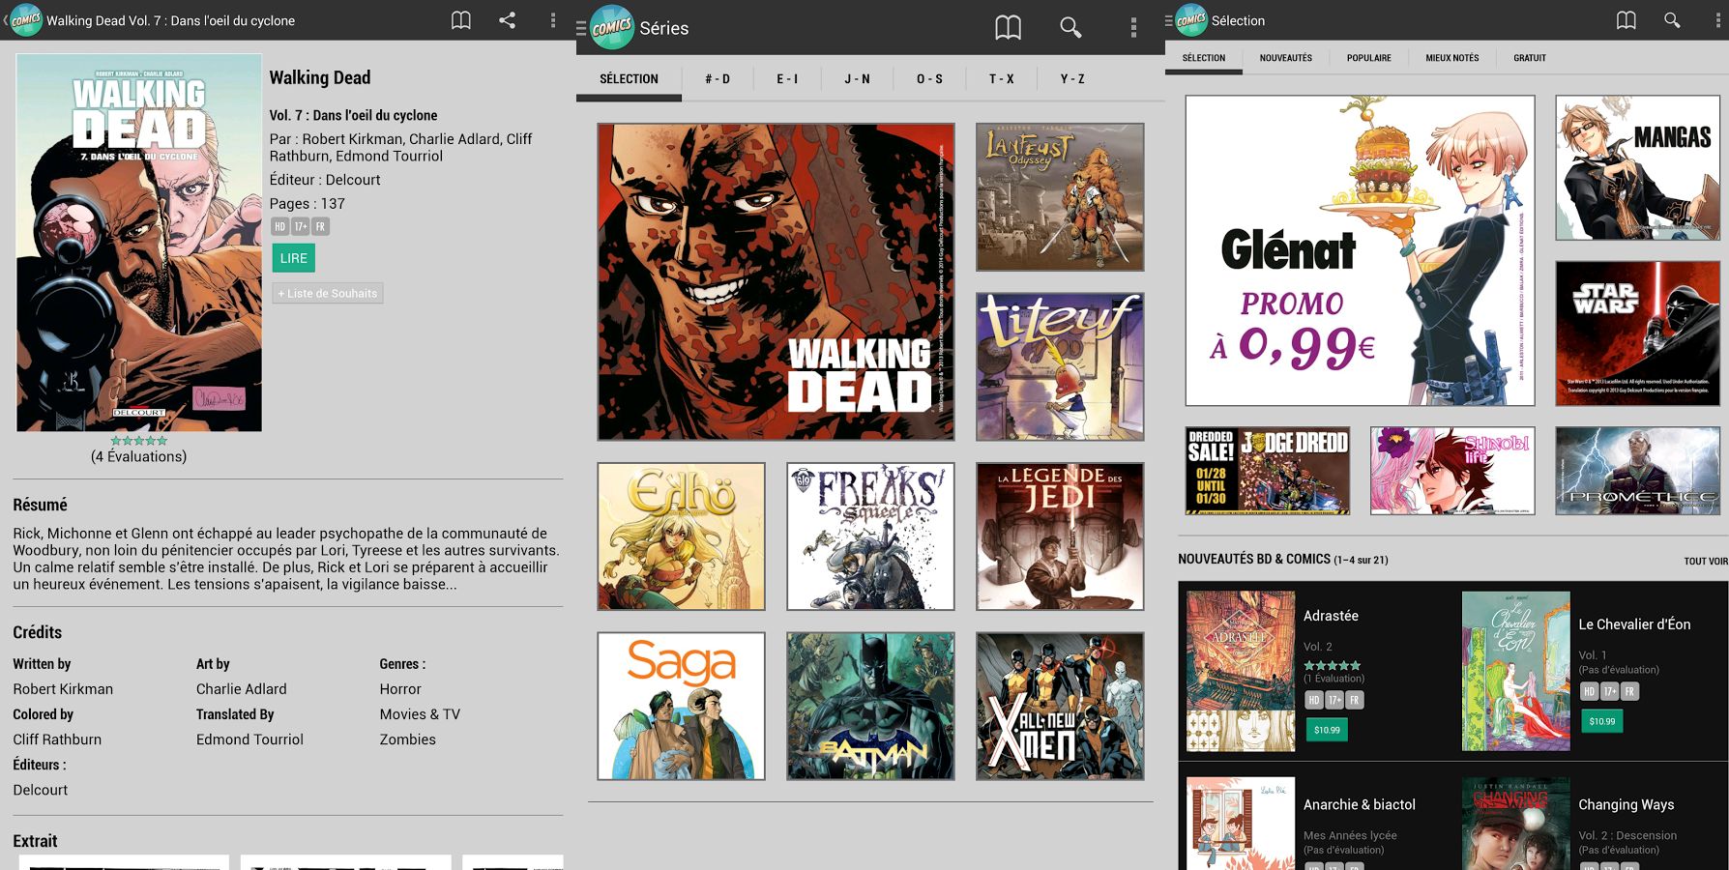Open Glénat promo 0,99€ banner
This screenshot has width=1729, height=870.
1360,250
